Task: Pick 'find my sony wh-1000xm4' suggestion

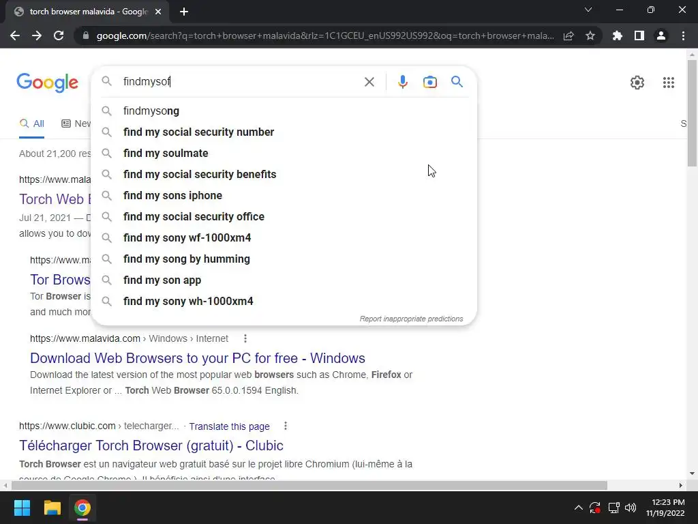Action: click(x=284, y=301)
